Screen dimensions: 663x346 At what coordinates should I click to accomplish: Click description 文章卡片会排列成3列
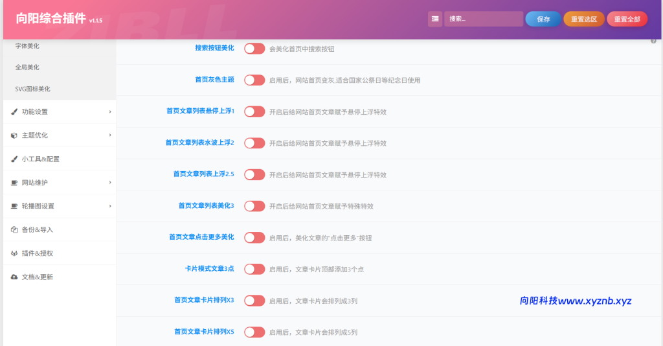(326, 301)
